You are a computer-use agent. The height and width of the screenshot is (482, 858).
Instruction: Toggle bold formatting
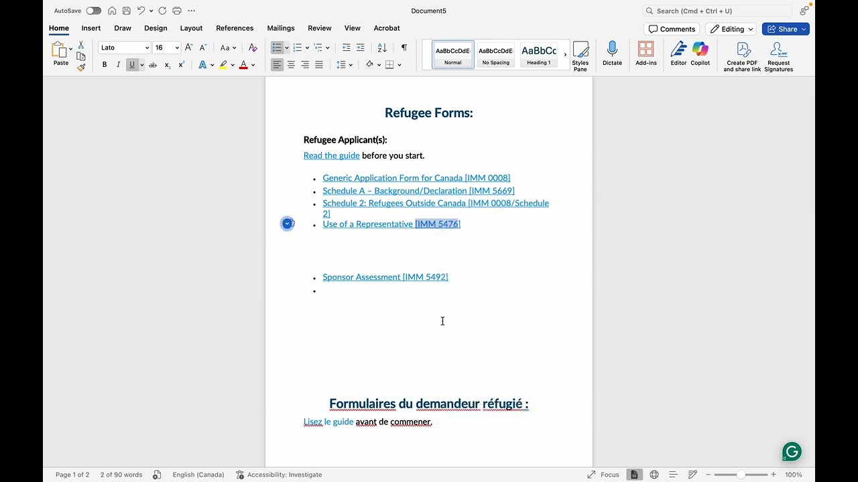click(105, 65)
